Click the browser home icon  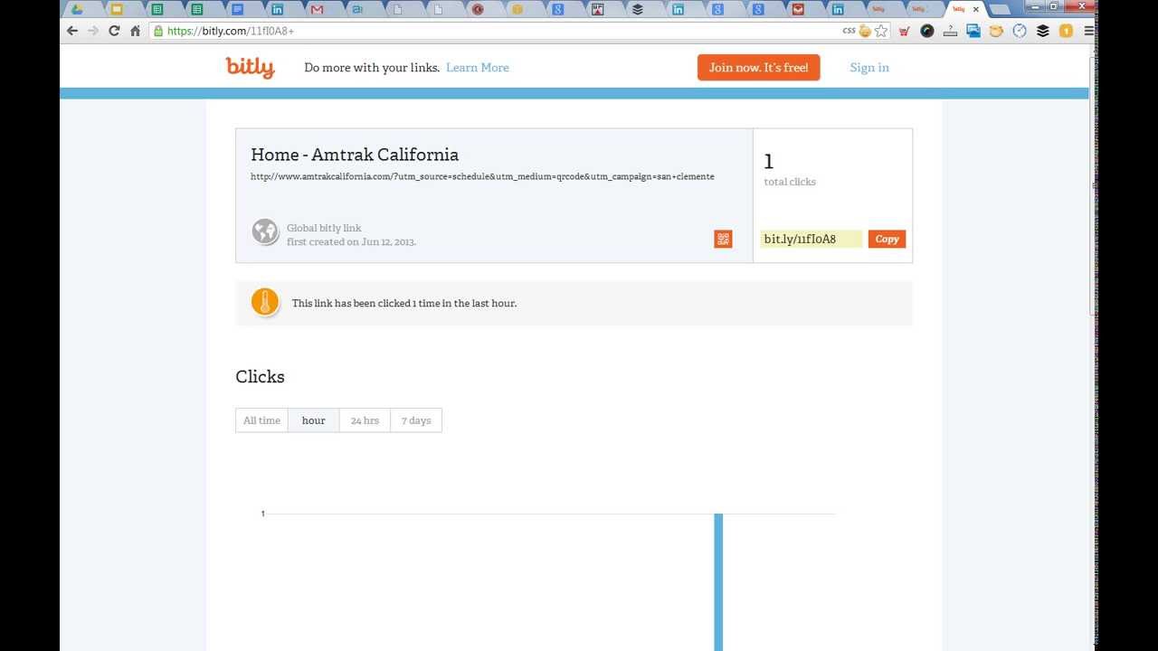pos(135,31)
